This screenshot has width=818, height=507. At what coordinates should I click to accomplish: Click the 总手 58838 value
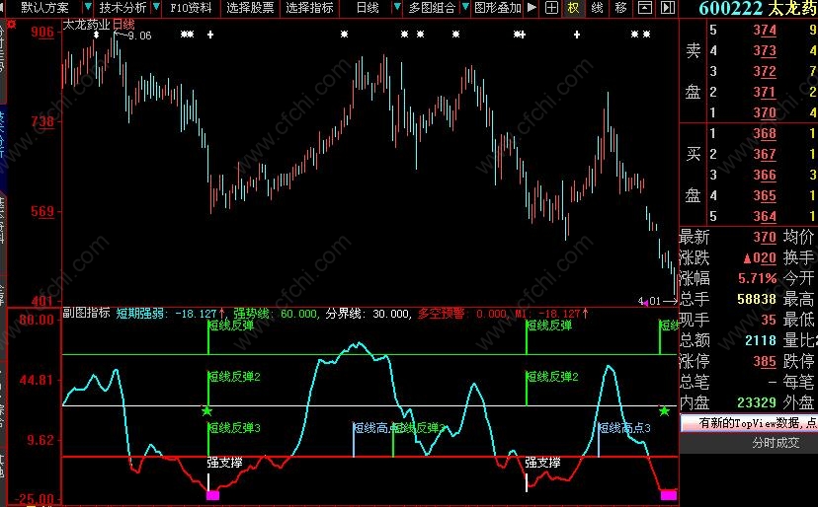(757, 299)
